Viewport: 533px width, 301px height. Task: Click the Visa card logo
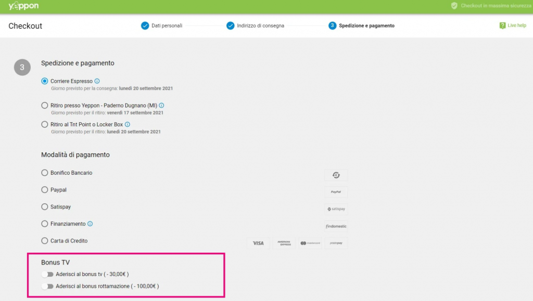(258, 243)
